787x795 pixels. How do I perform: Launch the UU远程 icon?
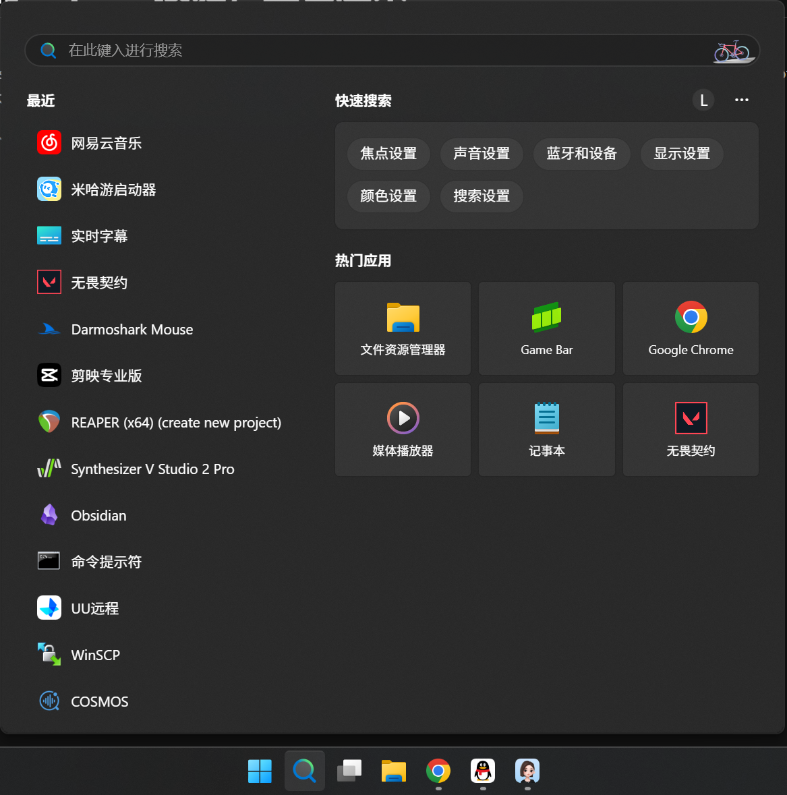point(49,608)
